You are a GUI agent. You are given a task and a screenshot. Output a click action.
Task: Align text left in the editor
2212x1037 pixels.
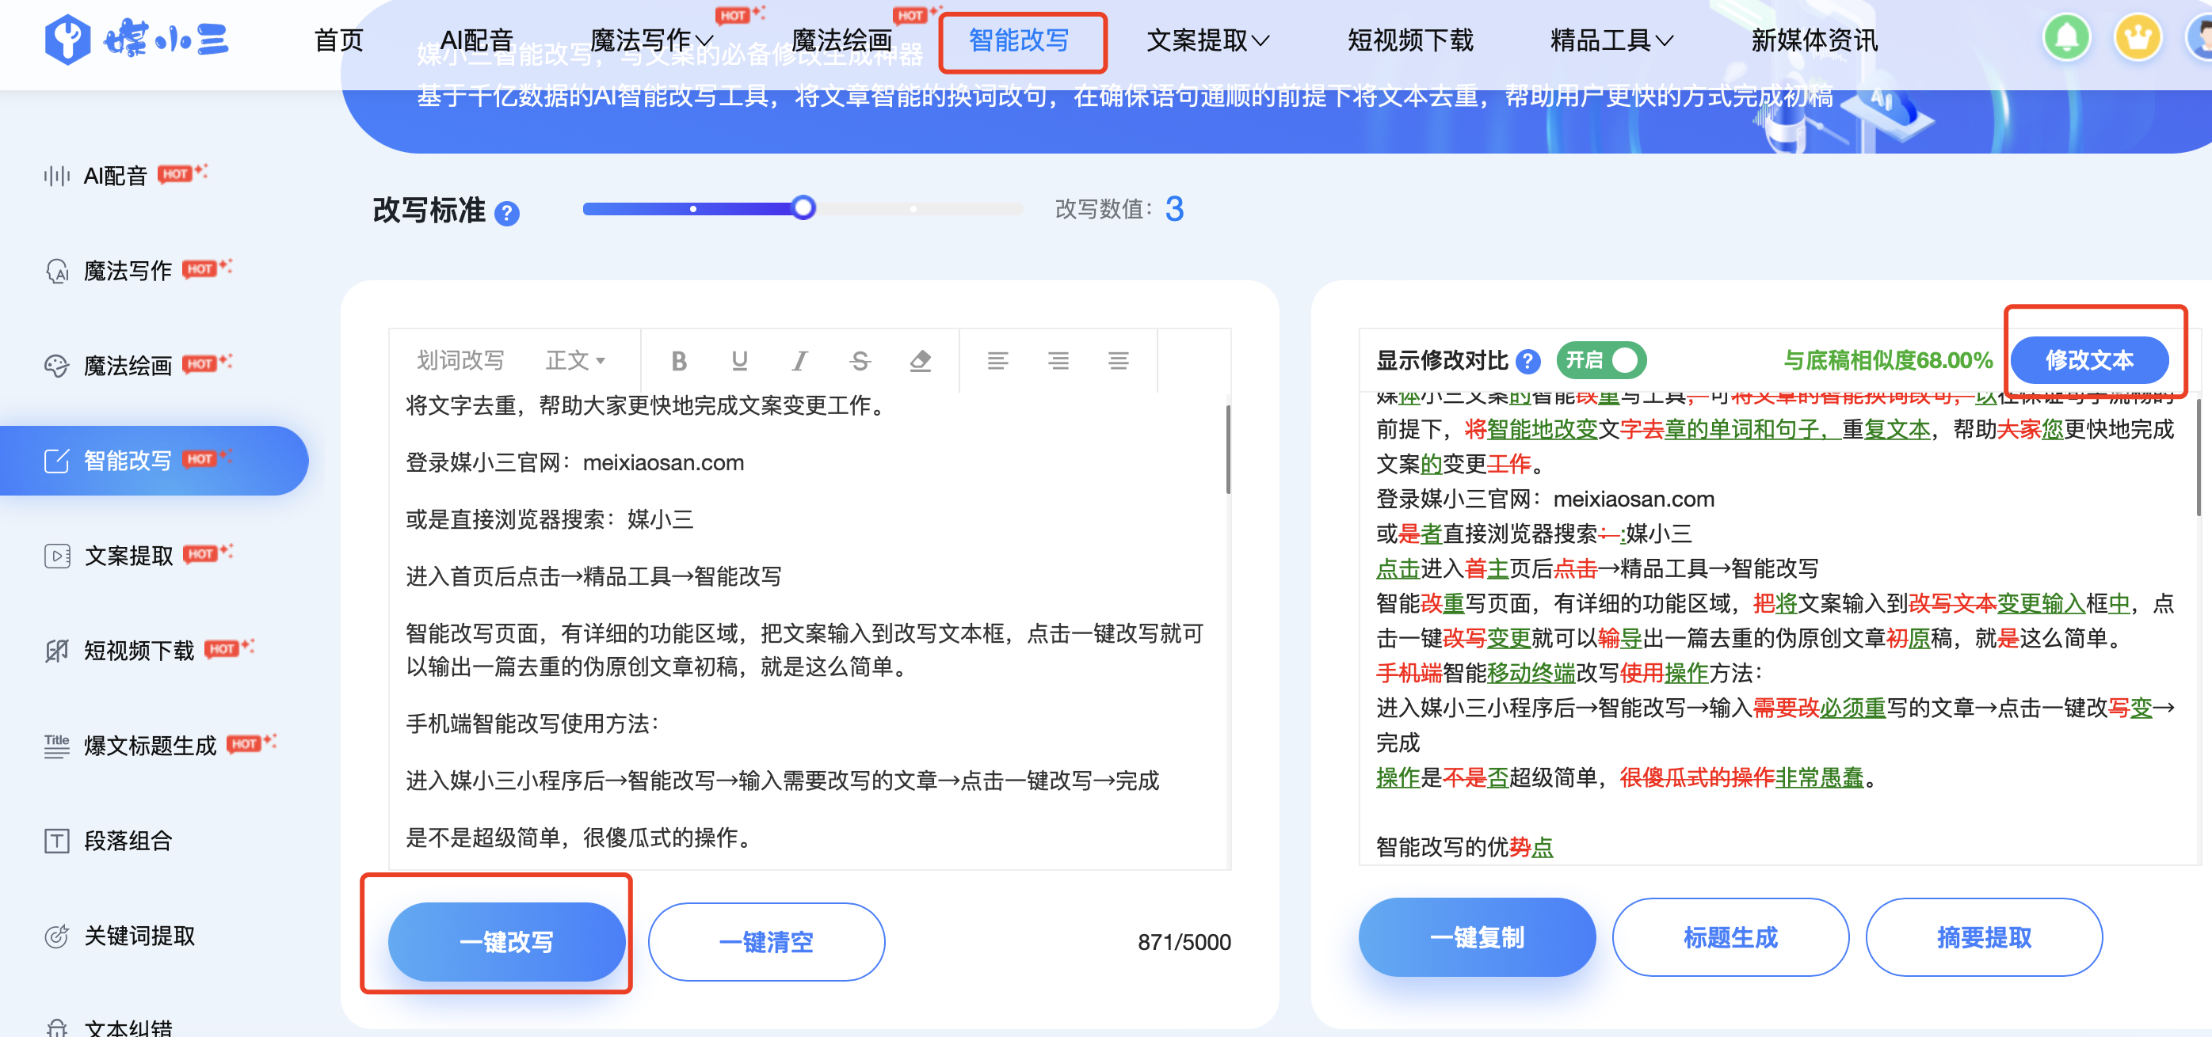(997, 361)
